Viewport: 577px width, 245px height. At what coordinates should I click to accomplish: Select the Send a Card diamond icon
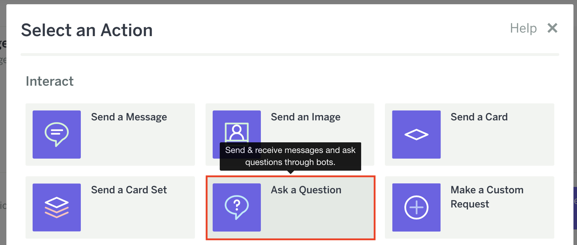point(416,135)
